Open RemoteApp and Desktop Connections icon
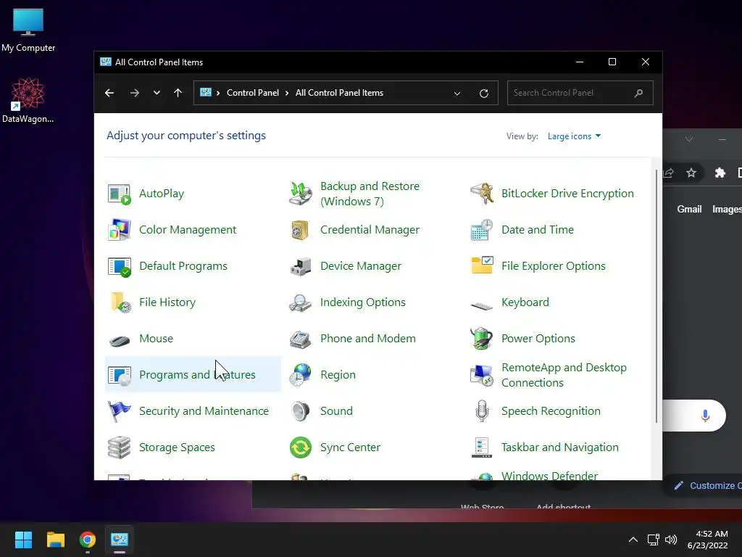The width and height of the screenshot is (742, 557). click(482, 375)
